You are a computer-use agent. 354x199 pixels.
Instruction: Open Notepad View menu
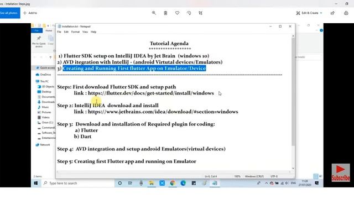click(x=85, y=32)
